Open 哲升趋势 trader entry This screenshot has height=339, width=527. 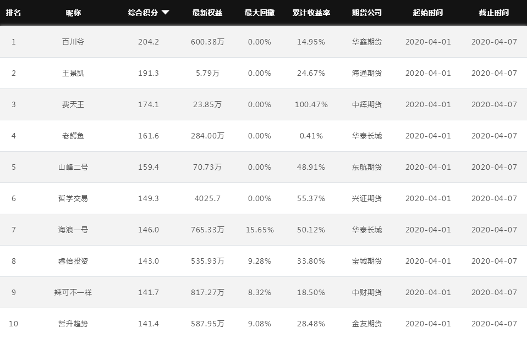[73, 324]
